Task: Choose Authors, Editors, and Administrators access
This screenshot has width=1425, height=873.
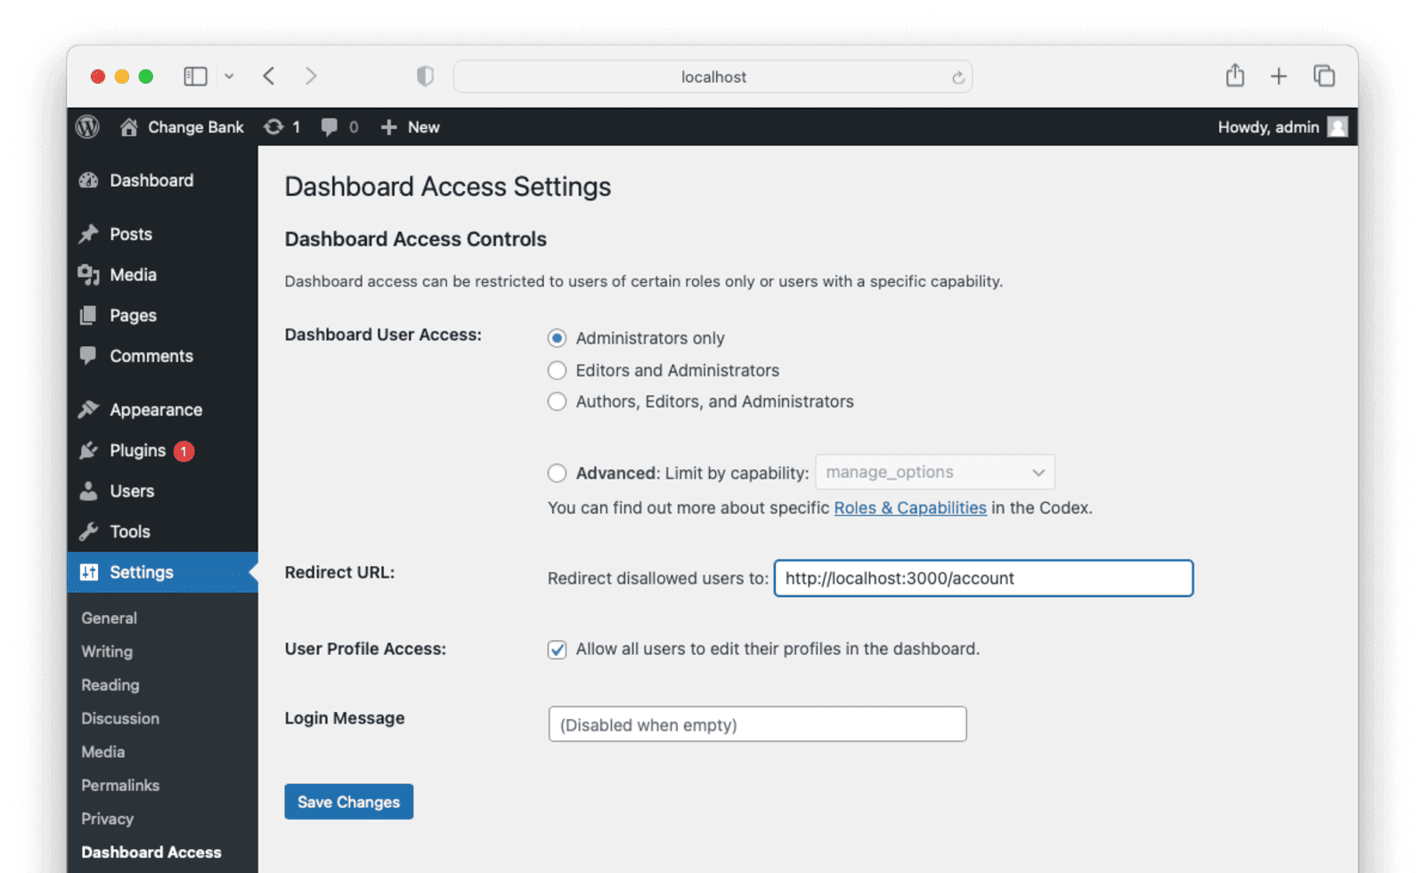Action: point(557,401)
